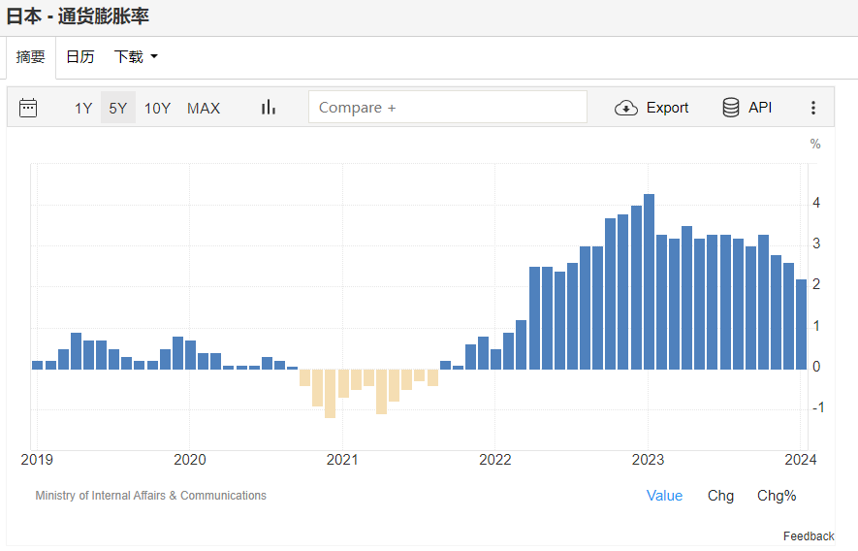The height and width of the screenshot is (551, 858).
Task: Open the 日历 tab
Action: [x=80, y=57]
